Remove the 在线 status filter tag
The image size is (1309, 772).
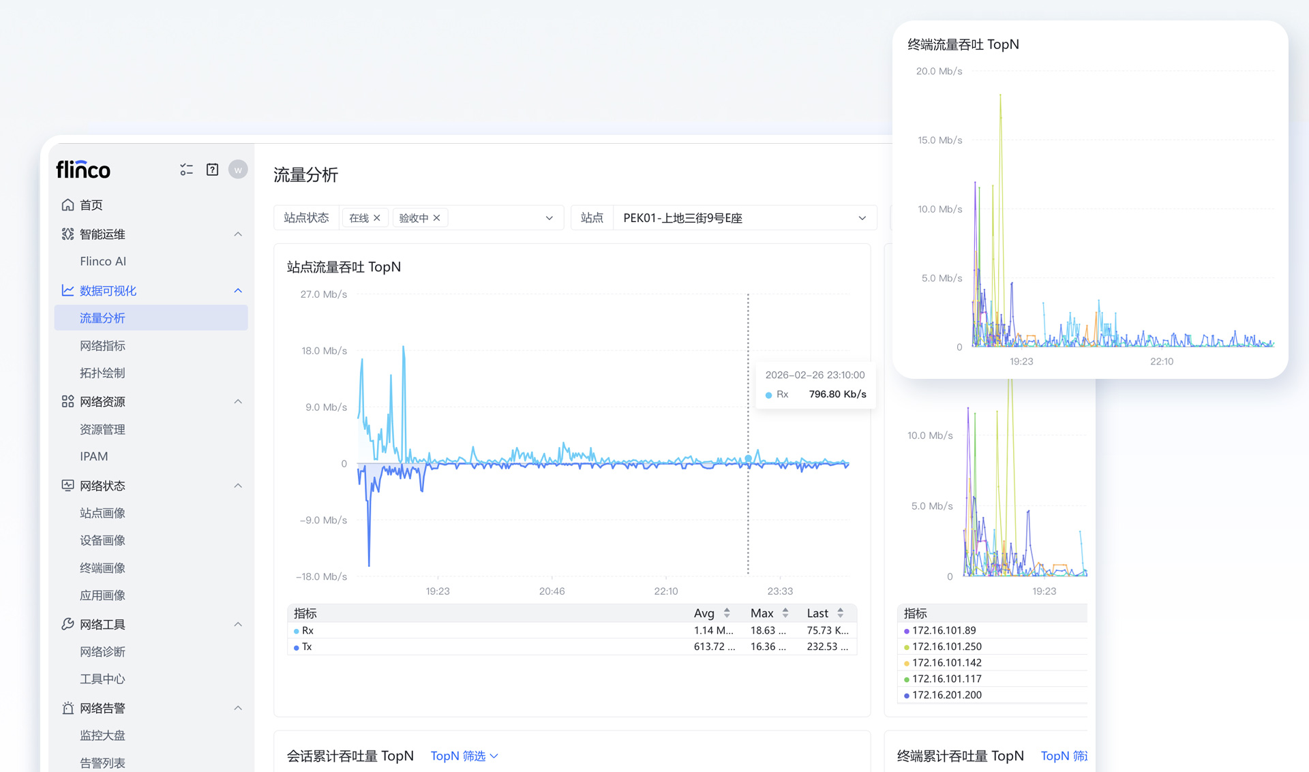377,218
